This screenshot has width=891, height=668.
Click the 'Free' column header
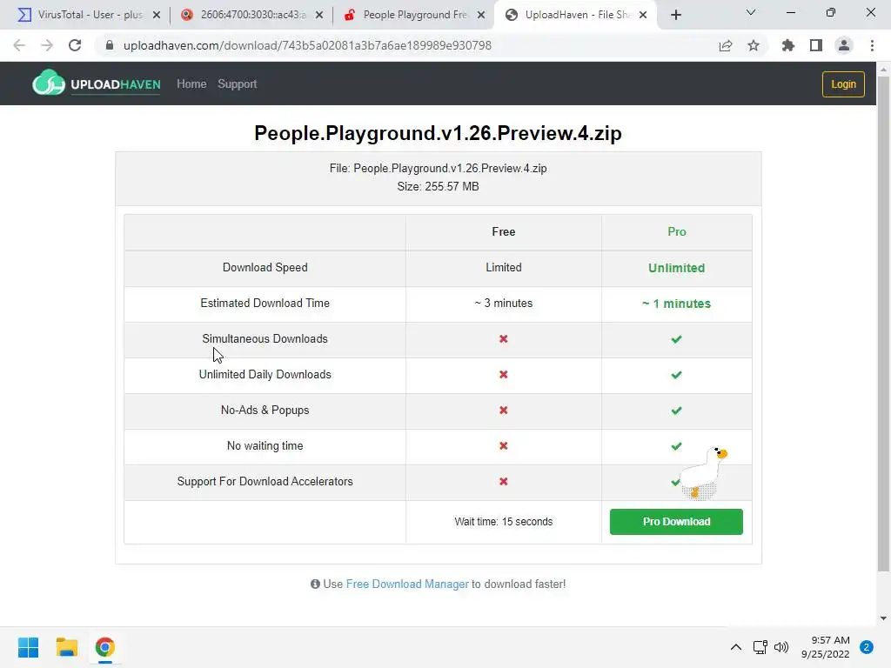pos(504,231)
